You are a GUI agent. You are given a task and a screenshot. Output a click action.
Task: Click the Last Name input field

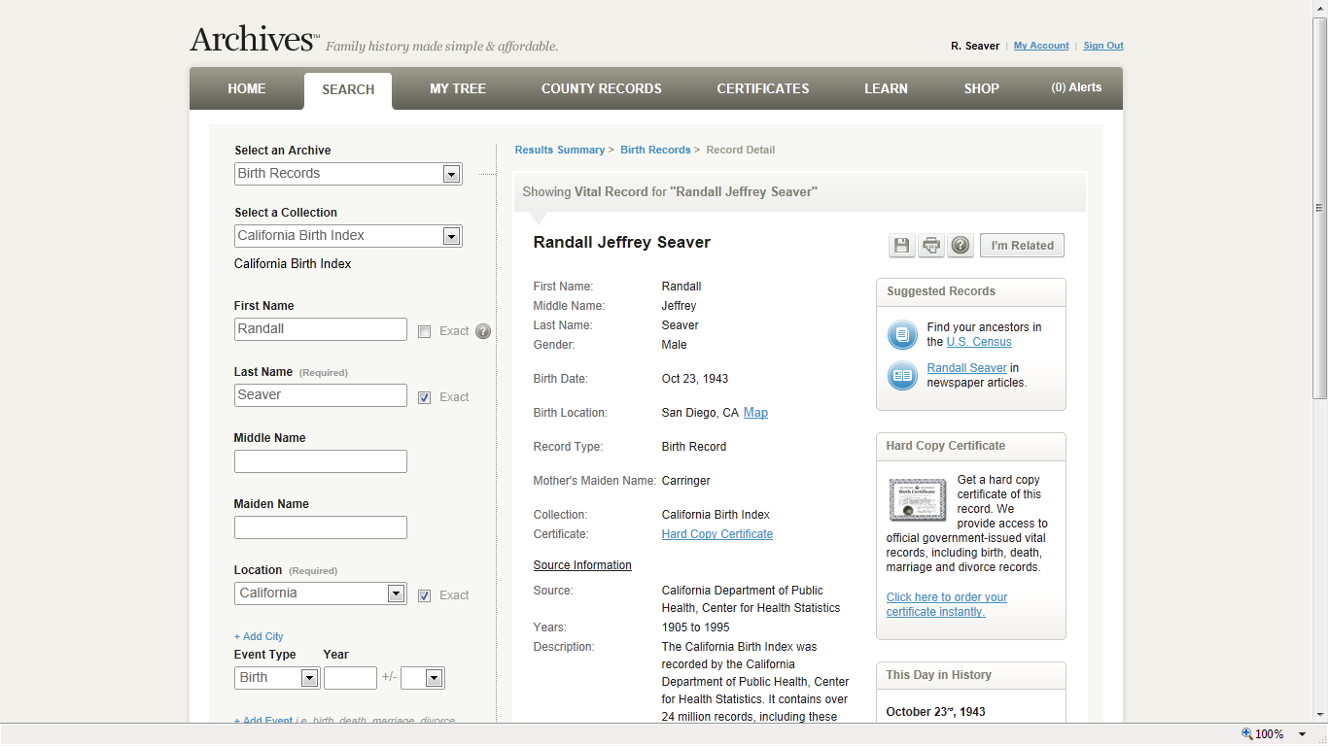point(321,395)
